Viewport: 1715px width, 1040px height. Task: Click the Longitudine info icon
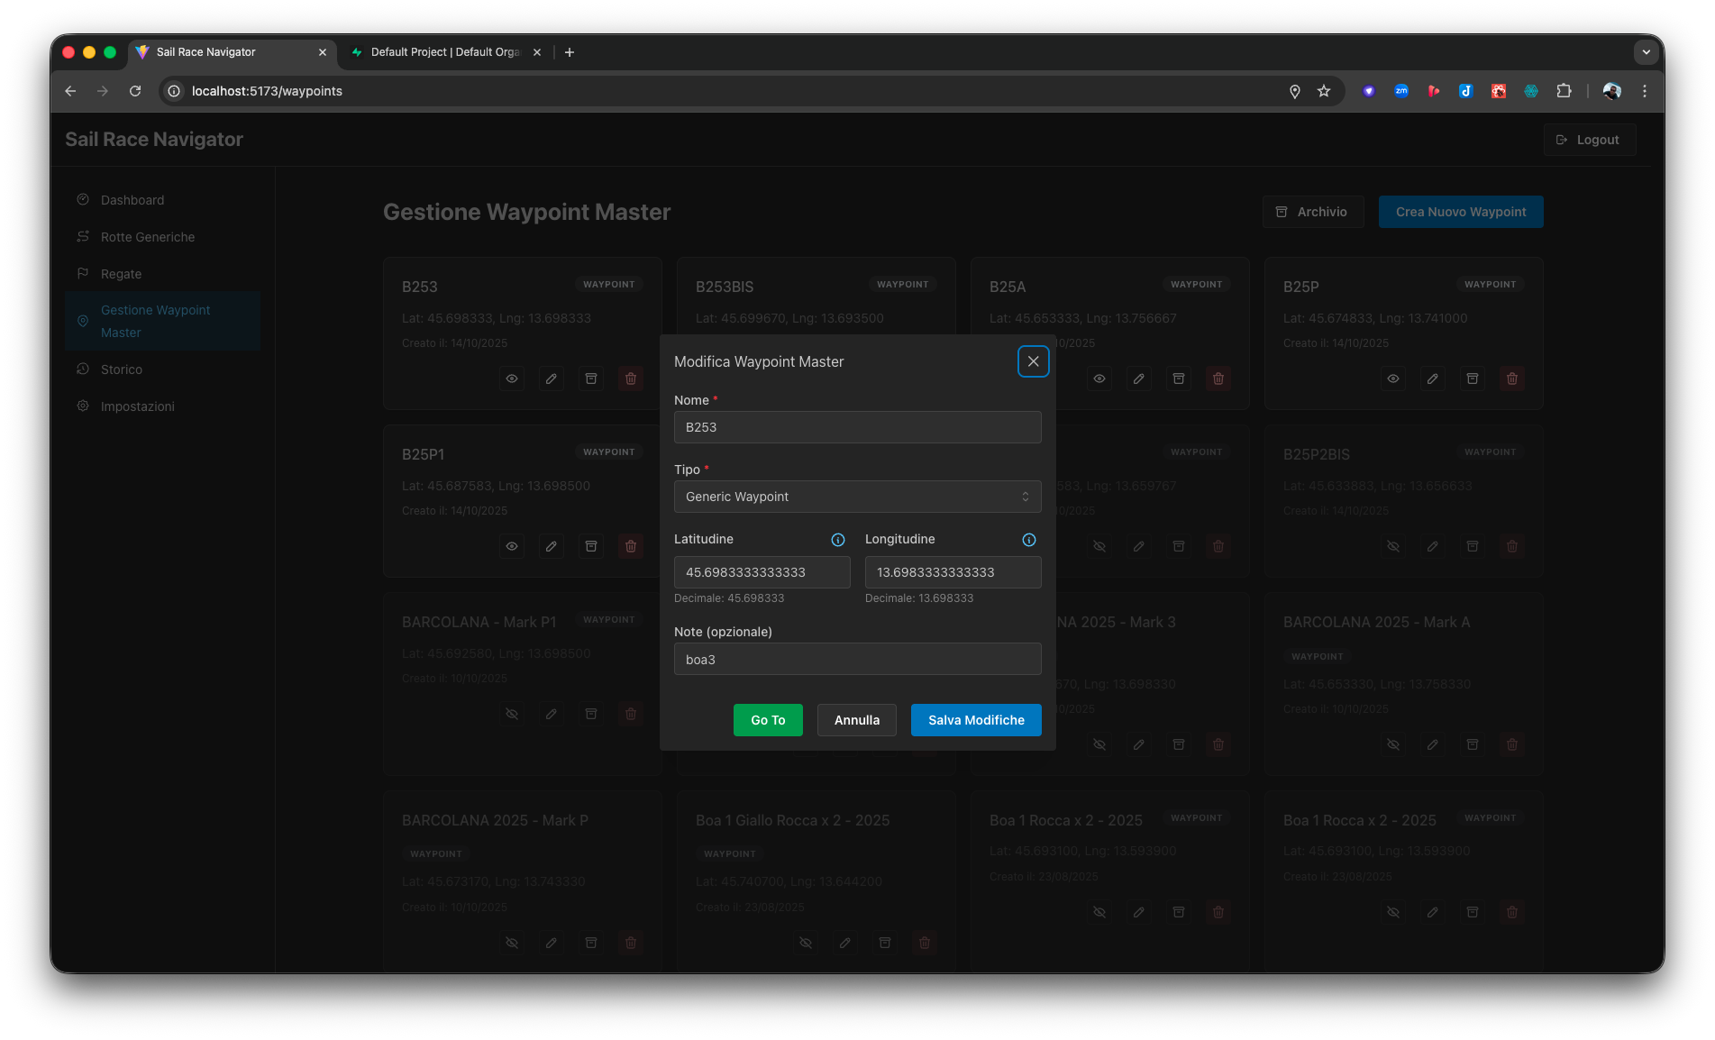1029,540
